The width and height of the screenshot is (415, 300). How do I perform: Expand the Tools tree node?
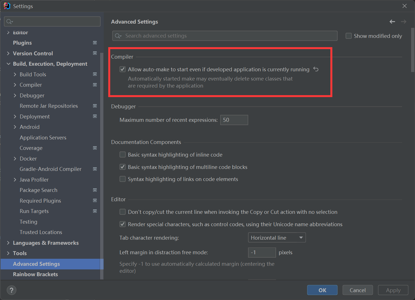pyautogui.click(x=8, y=253)
